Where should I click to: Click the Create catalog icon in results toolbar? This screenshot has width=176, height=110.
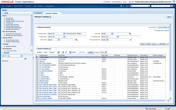coord(63,52)
